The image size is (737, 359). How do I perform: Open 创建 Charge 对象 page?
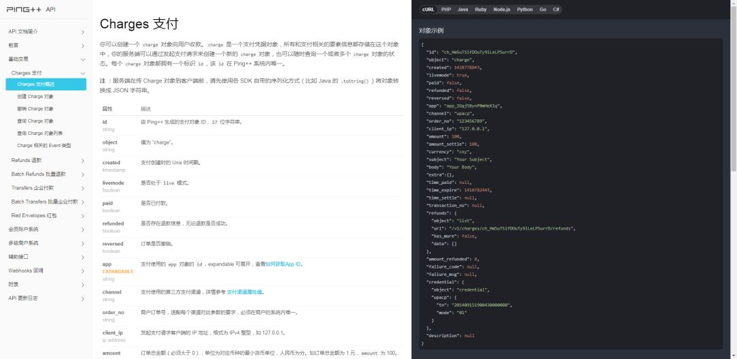coord(35,97)
